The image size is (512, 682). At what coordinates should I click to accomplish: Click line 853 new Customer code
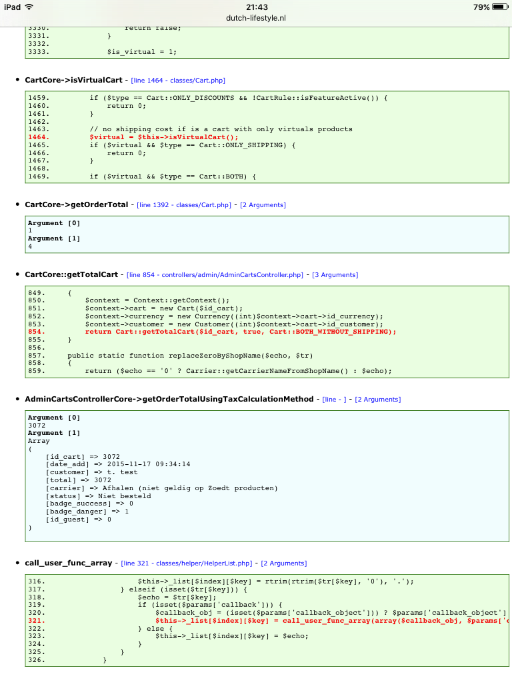point(234,324)
